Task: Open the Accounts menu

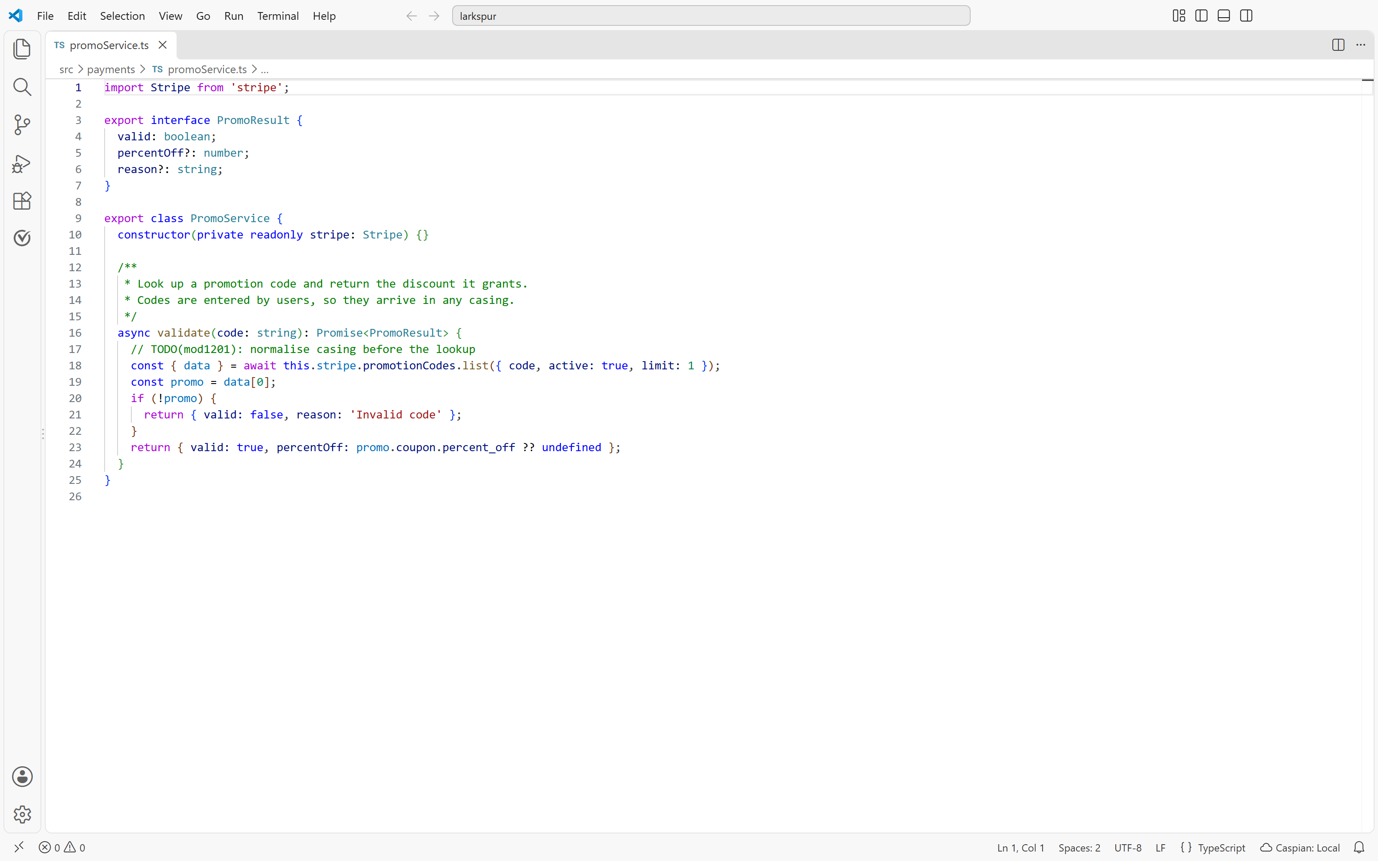Action: (x=22, y=777)
